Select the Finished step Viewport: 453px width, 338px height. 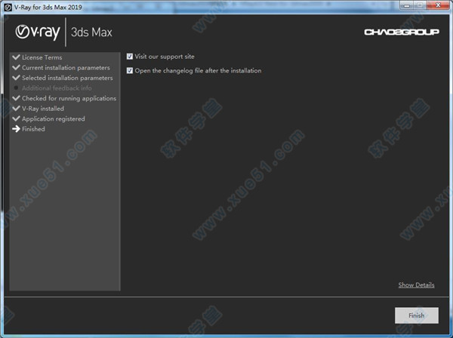[x=33, y=129]
